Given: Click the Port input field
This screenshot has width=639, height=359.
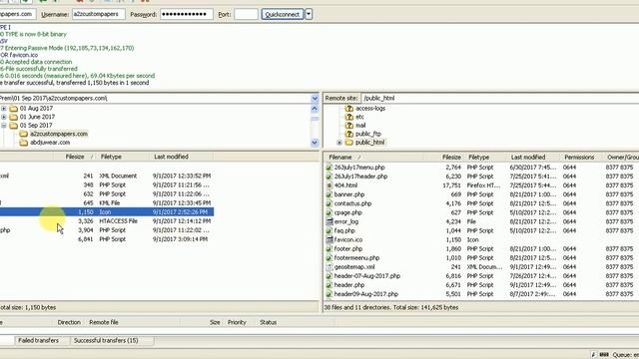Looking at the screenshot, I should (x=247, y=14).
